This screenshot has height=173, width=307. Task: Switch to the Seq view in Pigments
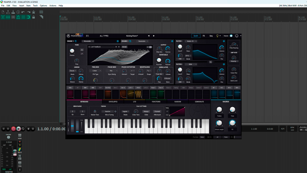coord(211,36)
